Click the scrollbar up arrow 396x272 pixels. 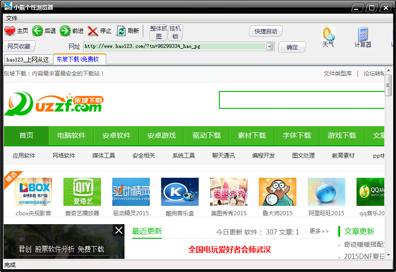(x=388, y=71)
